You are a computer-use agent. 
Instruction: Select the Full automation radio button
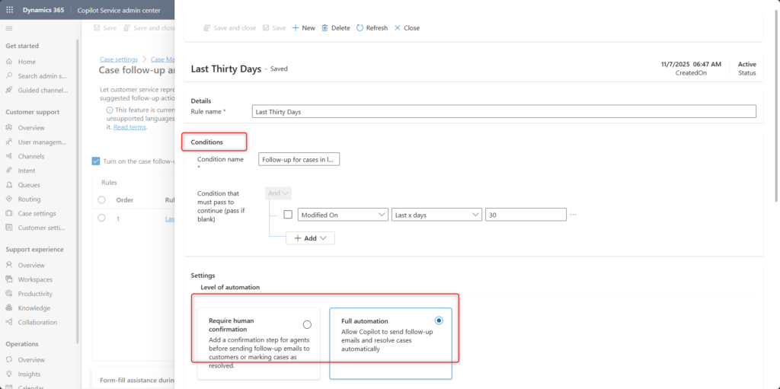439,320
